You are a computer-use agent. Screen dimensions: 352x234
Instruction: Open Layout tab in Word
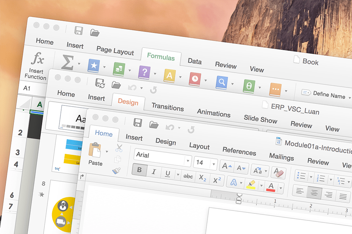pyautogui.click(x=199, y=146)
